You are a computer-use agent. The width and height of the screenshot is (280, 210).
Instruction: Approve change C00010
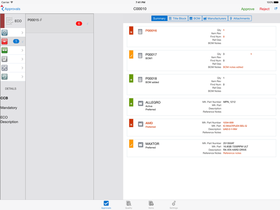[248, 9]
